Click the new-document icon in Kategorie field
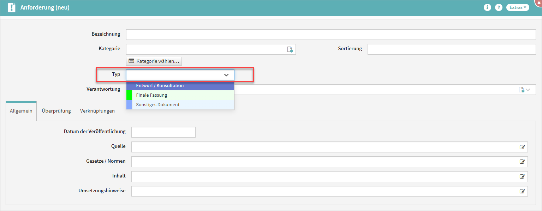Viewport: 542px width, 211px height. tap(290, 49)
